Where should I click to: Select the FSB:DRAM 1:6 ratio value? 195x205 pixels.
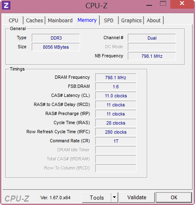coord(116,87)
